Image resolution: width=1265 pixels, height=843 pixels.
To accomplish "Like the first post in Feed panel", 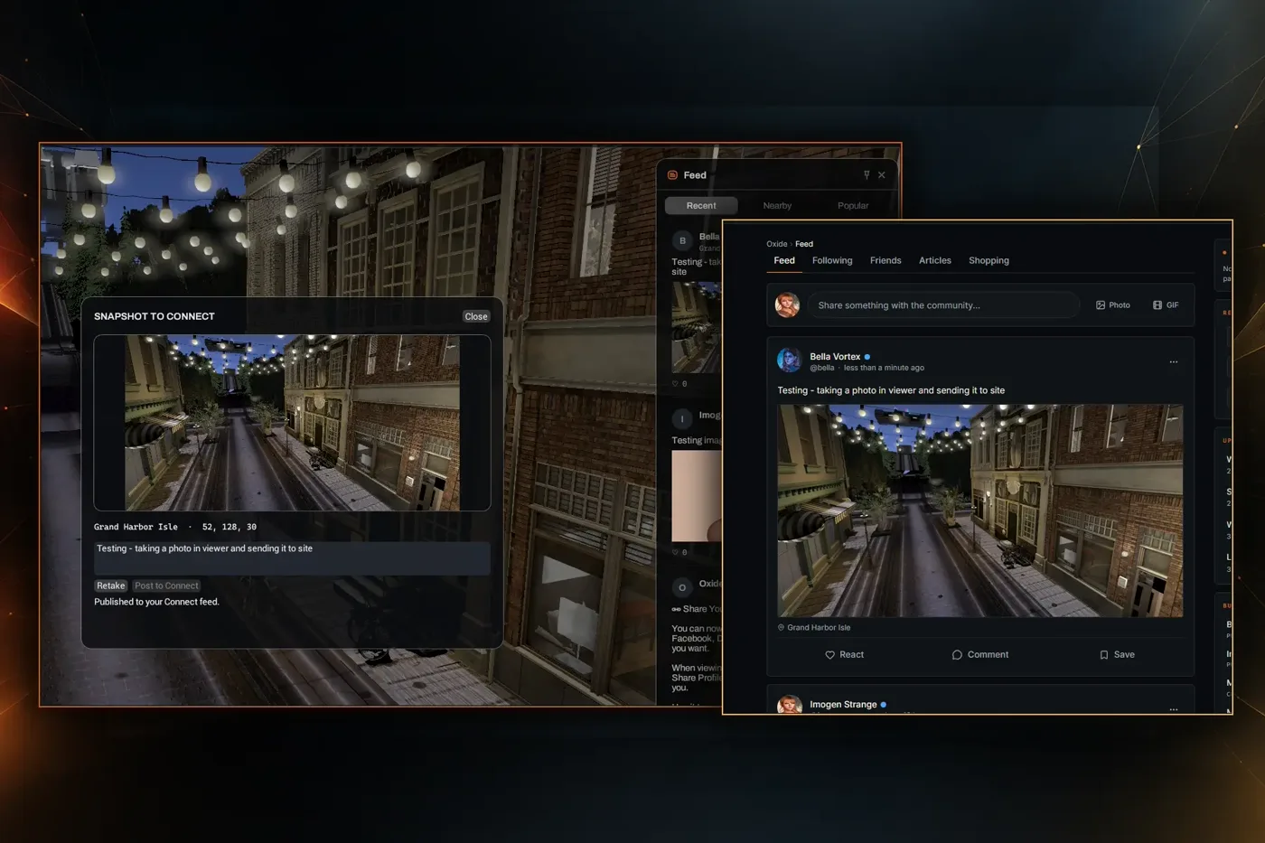I will 675,384.
